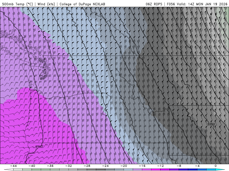Click the '06Z RDPS' model run label

[154, 4]
